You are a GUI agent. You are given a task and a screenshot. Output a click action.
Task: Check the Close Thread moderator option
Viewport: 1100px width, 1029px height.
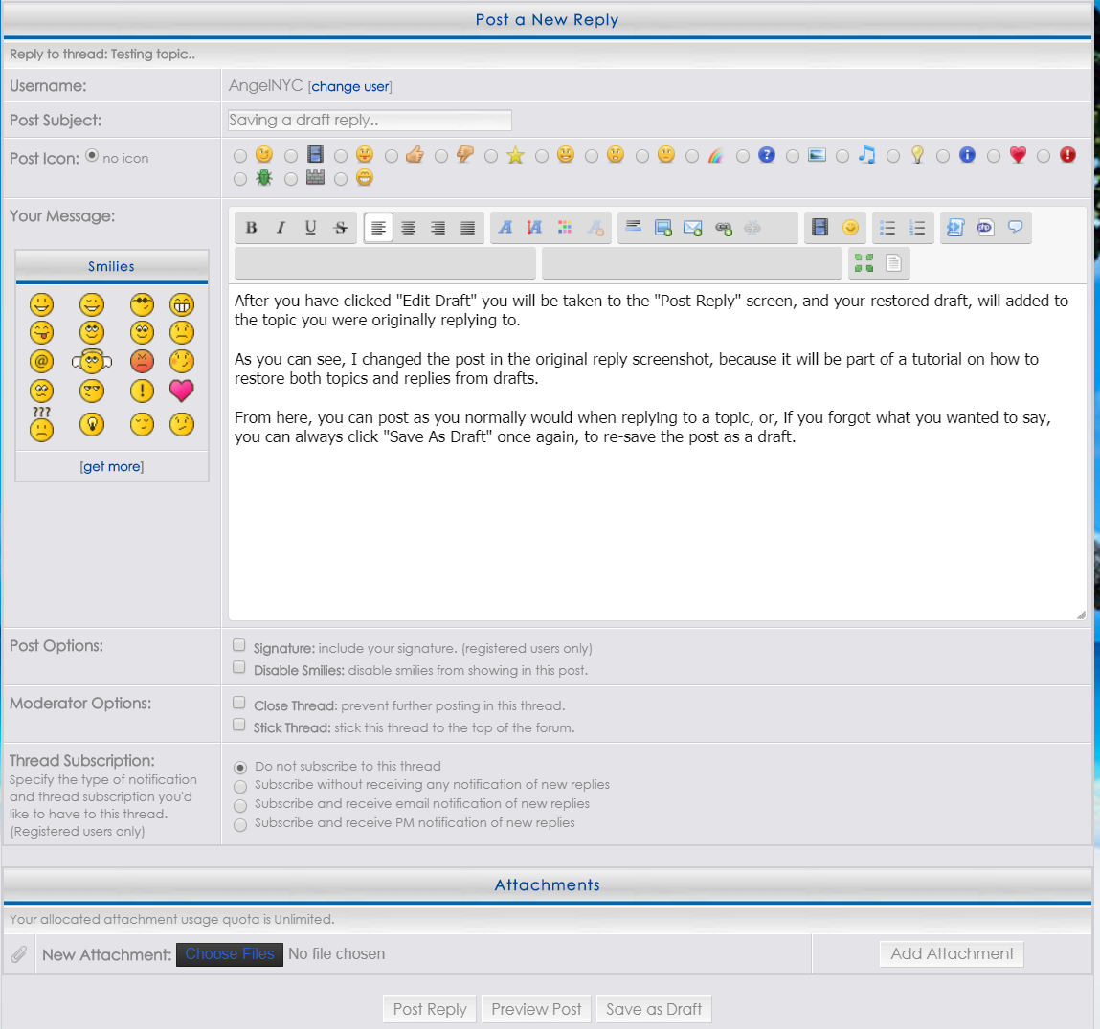click(x=239, y=703)
